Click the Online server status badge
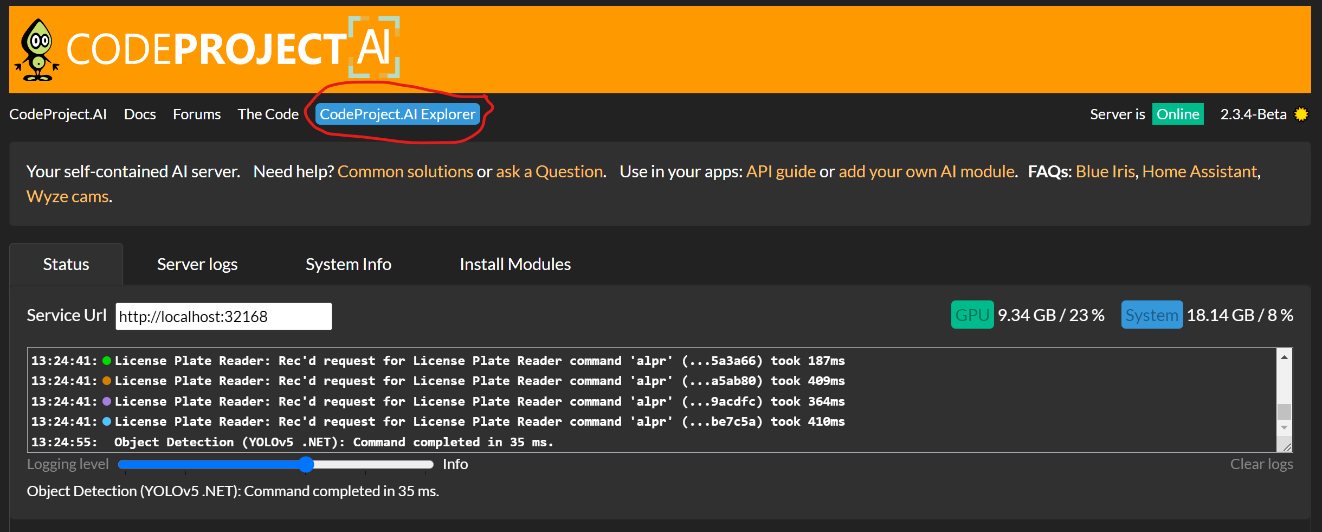The width and height of the screenshot is (1322, 532). point(1178,114)
